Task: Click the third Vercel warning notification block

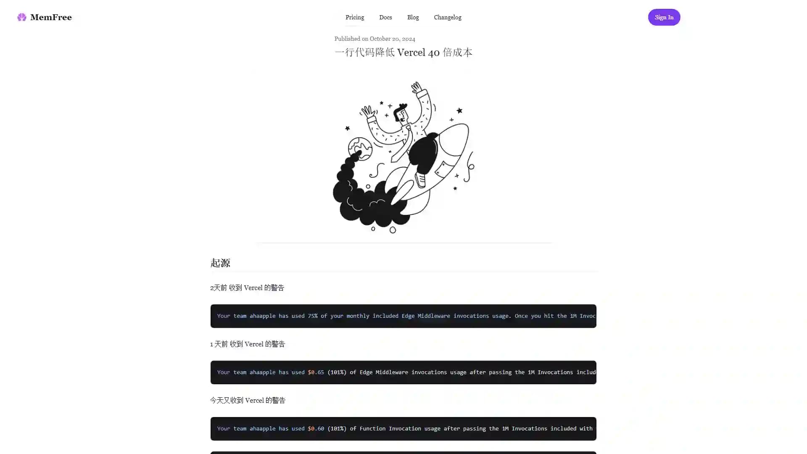Action: (x=402, y=428)
